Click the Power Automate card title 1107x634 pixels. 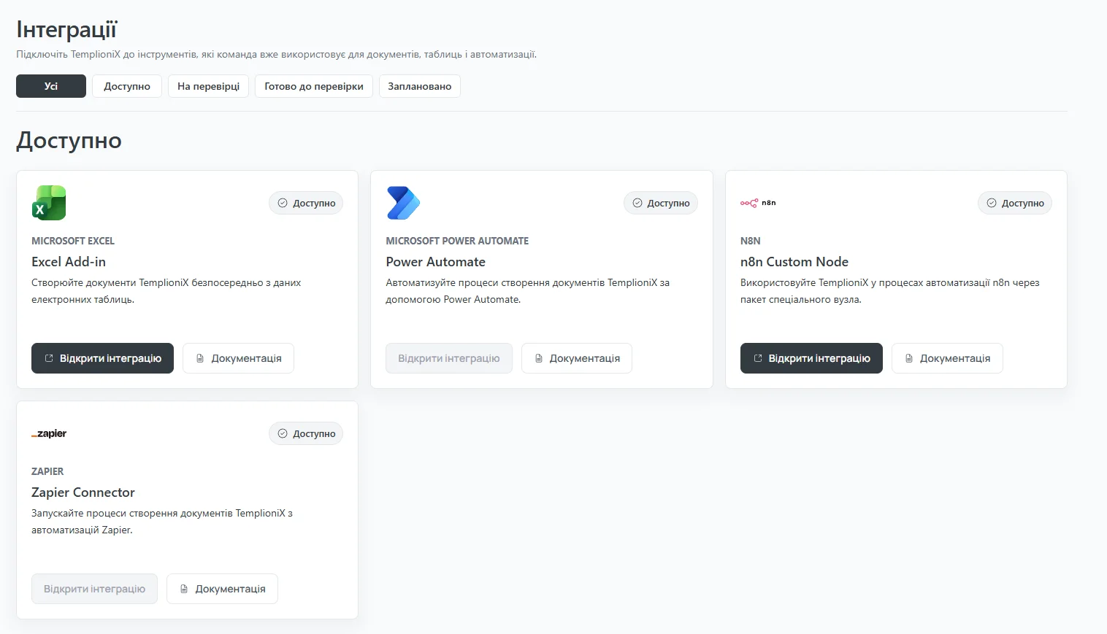tap(436, 262)
